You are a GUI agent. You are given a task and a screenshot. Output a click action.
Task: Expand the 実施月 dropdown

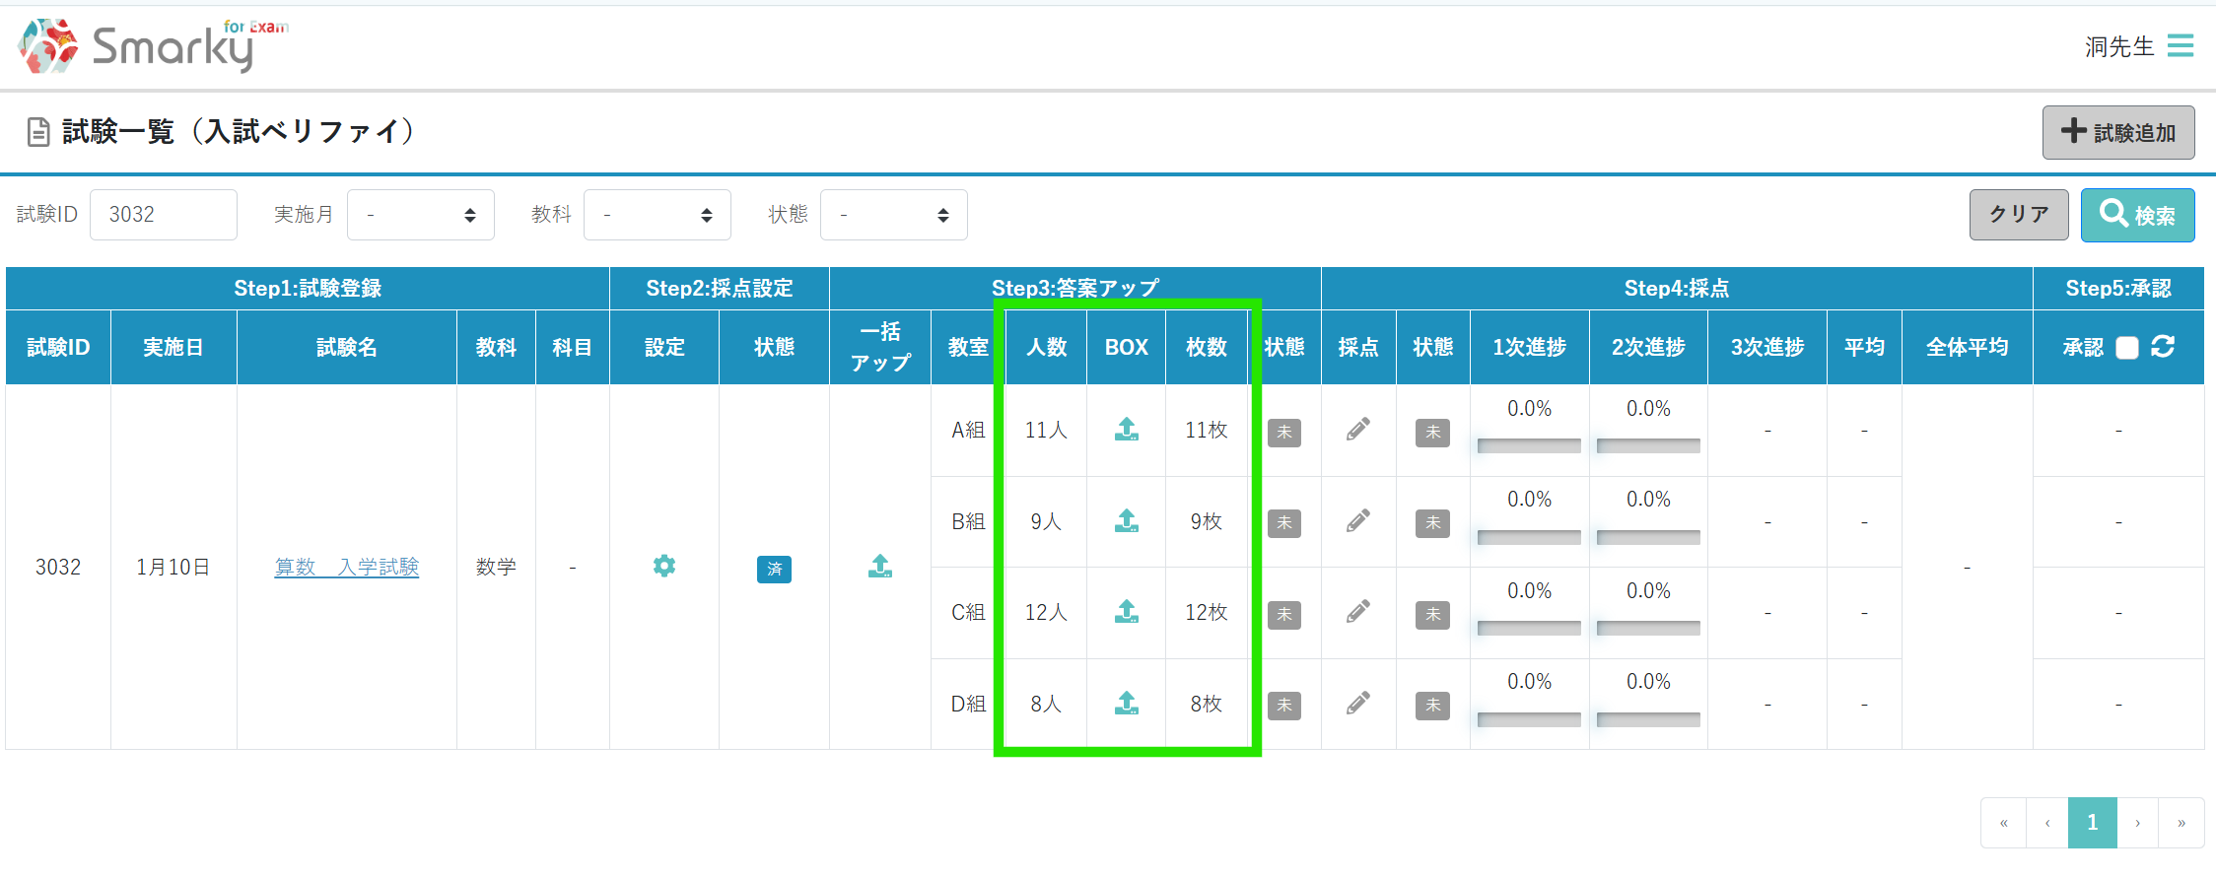pyautogui.click(x=420, y=215)
